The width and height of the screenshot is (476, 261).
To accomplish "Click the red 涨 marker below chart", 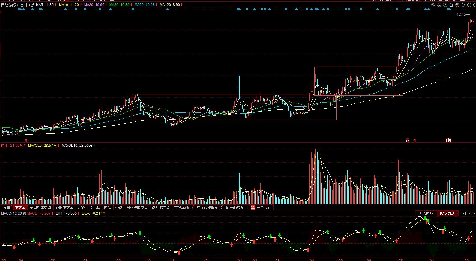I will (407, 140).
